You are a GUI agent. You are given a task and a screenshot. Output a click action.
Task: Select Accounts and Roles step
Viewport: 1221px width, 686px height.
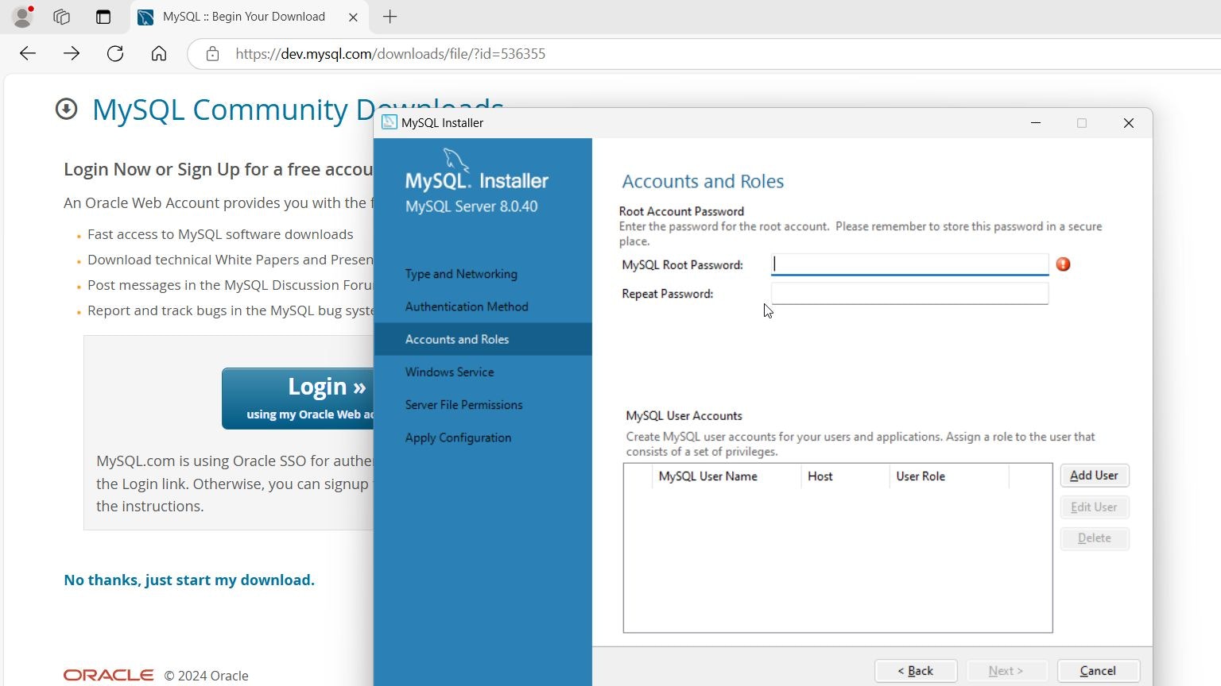483,339
